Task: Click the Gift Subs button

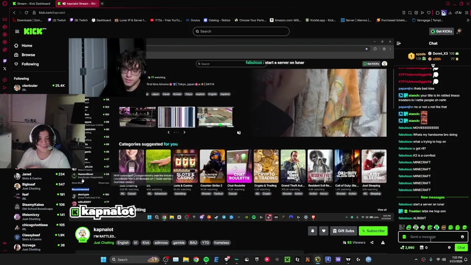Action: 343,231
